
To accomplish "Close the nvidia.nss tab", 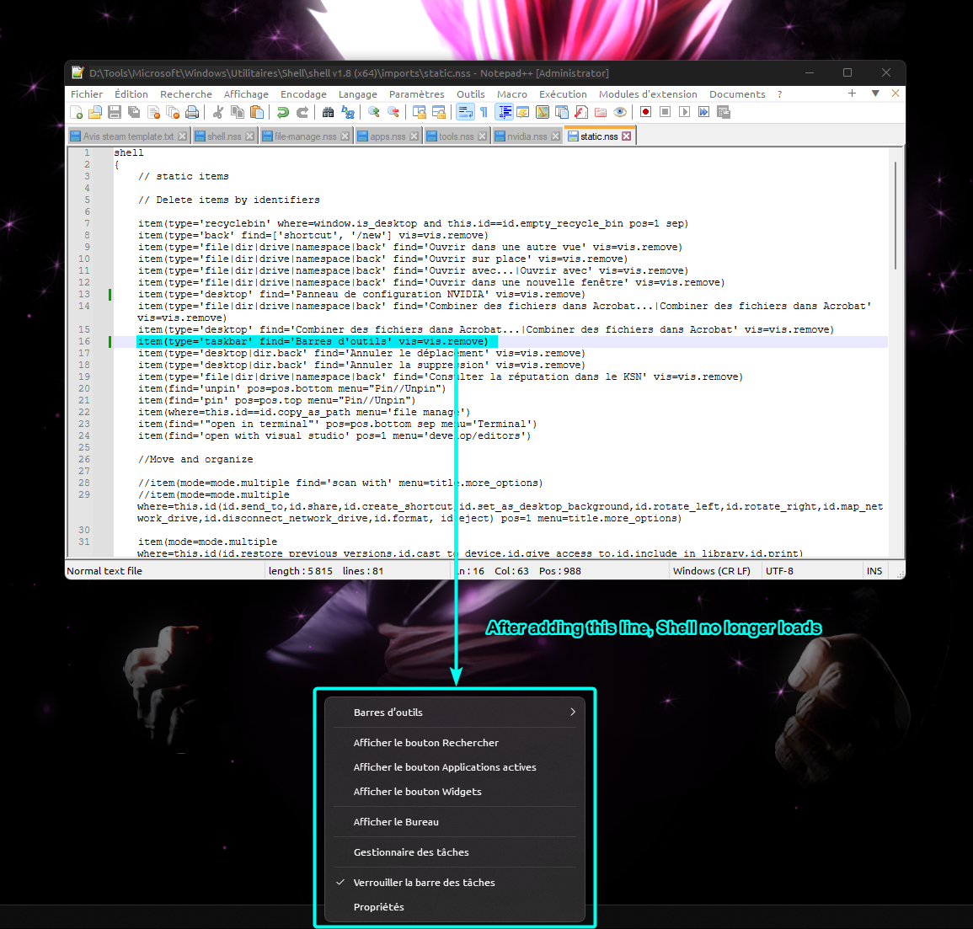I will 555,136.
